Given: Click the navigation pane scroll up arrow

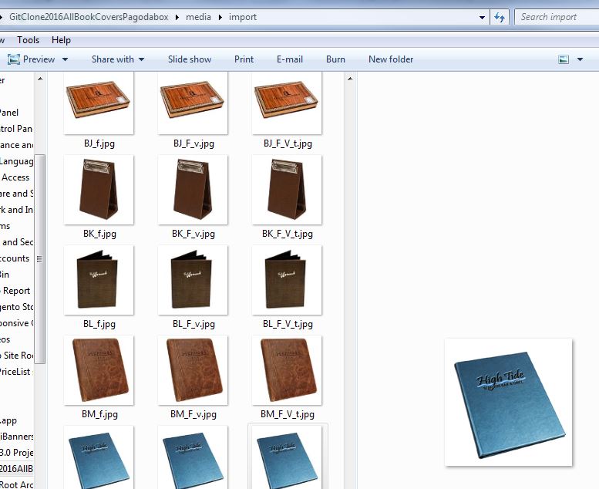Looking at the screenshot, I should (40, 79).
